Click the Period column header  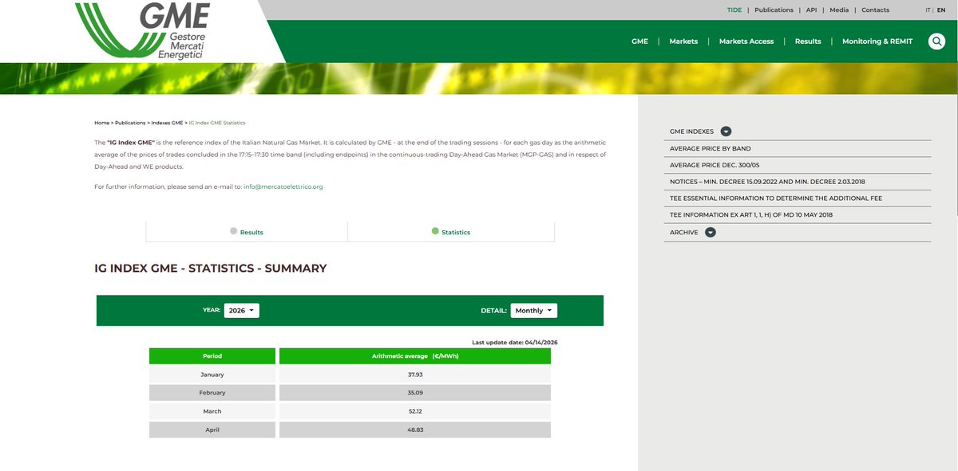(212, 356)
